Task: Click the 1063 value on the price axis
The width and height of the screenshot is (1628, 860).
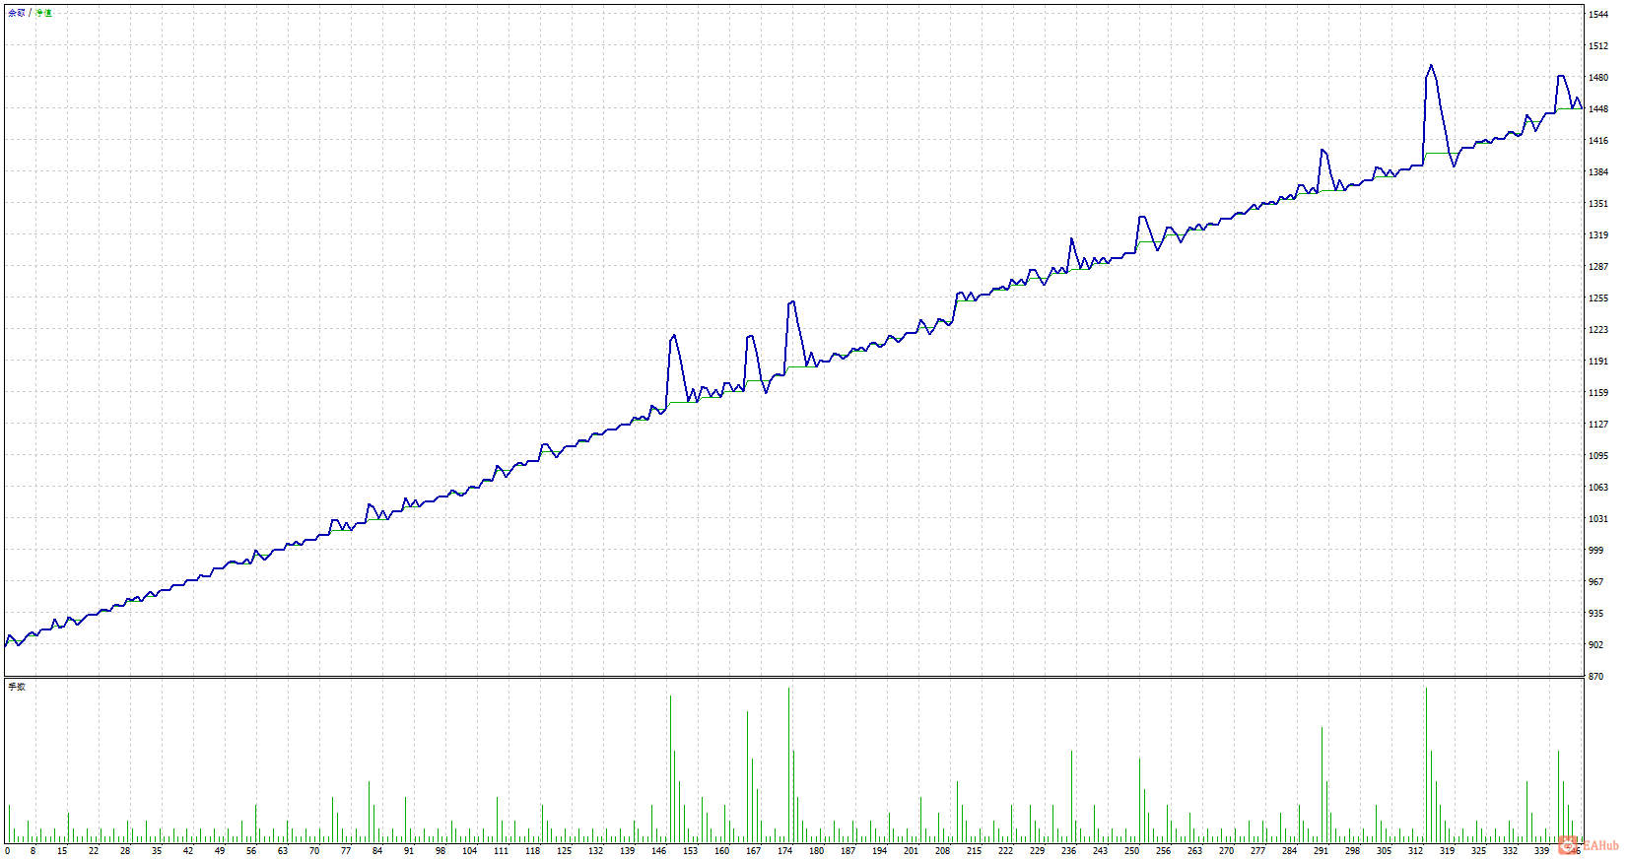Action: [1598, 488]
